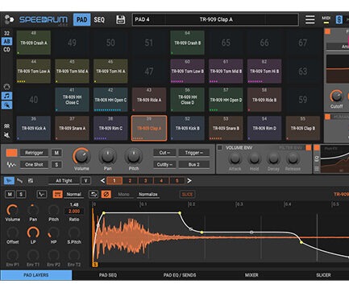Click the circular icon above the music note

click(x=6, y=87)
